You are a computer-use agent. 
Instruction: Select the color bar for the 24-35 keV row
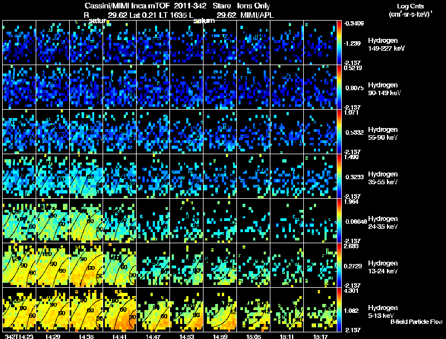pyautogui.click(x=339, y=221)
